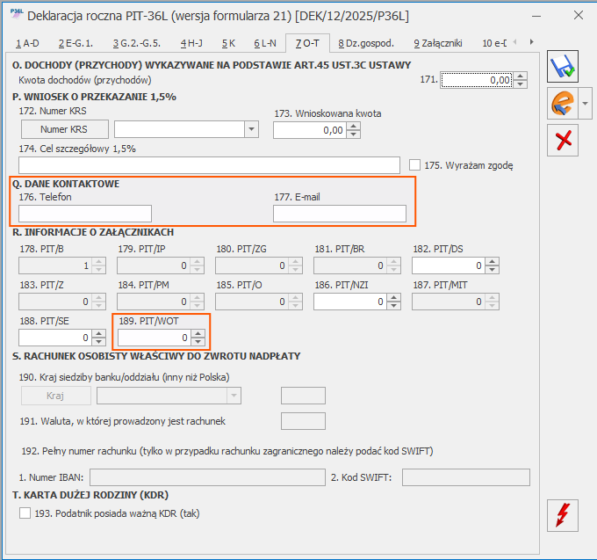Click the red X cancel icon
597x560 pixels.
pyautogui.click(x=562, y=140)
